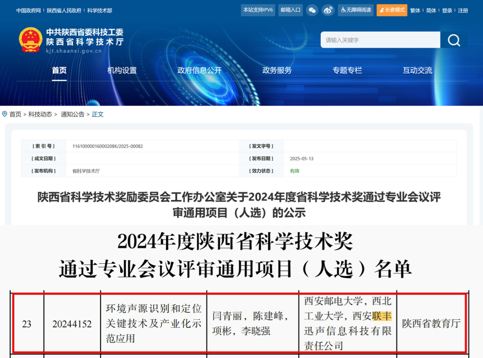483x358 pixels.
Task: Click the article title about 2024年度省科学技术奖
Action: coord(239,205)
